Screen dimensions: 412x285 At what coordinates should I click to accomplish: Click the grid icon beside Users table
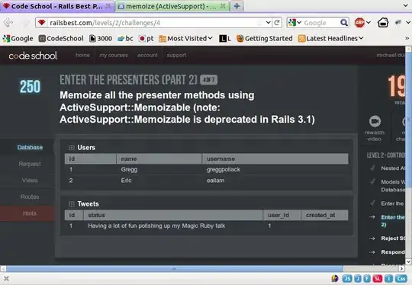click(72, 148)
